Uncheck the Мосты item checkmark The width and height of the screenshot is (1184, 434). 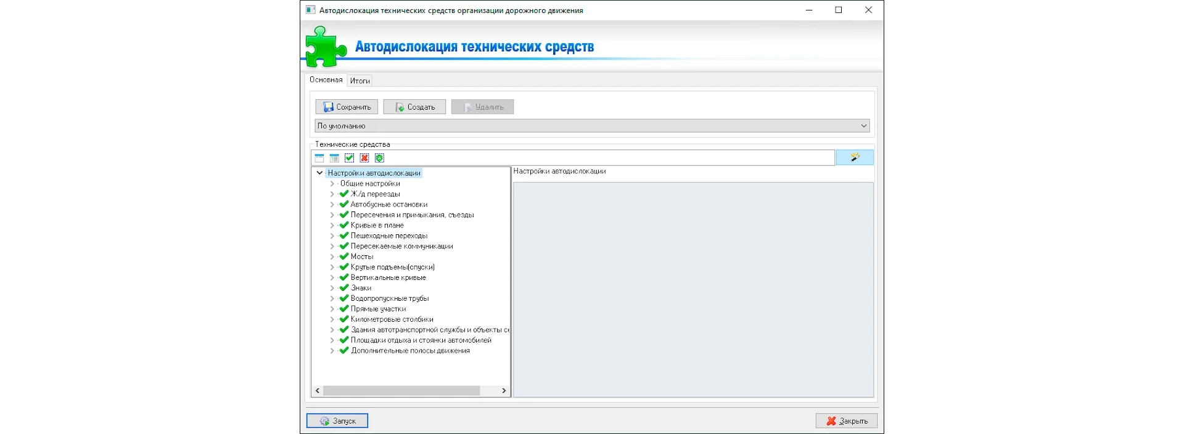[x=344, y=256]
